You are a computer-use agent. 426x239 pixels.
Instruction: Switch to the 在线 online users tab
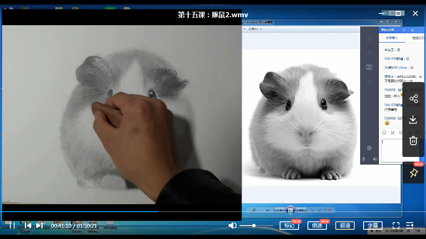coord(418,38)
